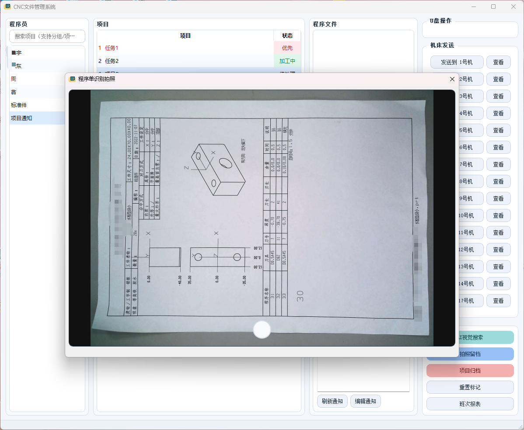Click the 重置标记 button
The height and width of the screenshot is (430, 524).
[470, 387]
